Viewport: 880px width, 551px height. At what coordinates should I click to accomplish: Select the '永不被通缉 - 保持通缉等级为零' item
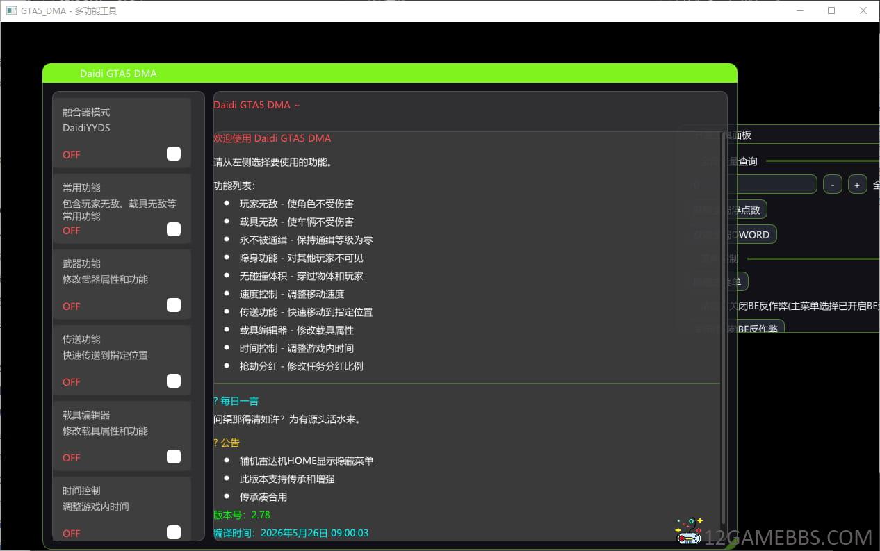(x=307, y=240)
